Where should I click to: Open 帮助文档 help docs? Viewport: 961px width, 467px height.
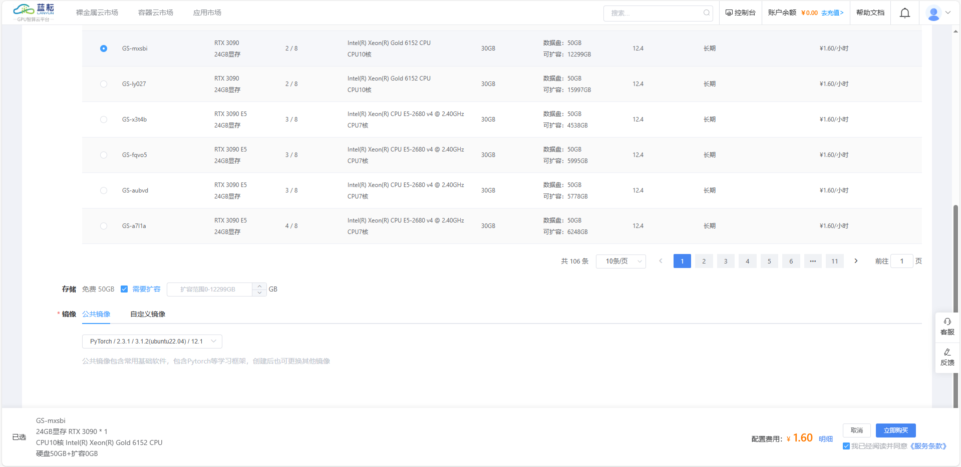click(x=870, y=13)
